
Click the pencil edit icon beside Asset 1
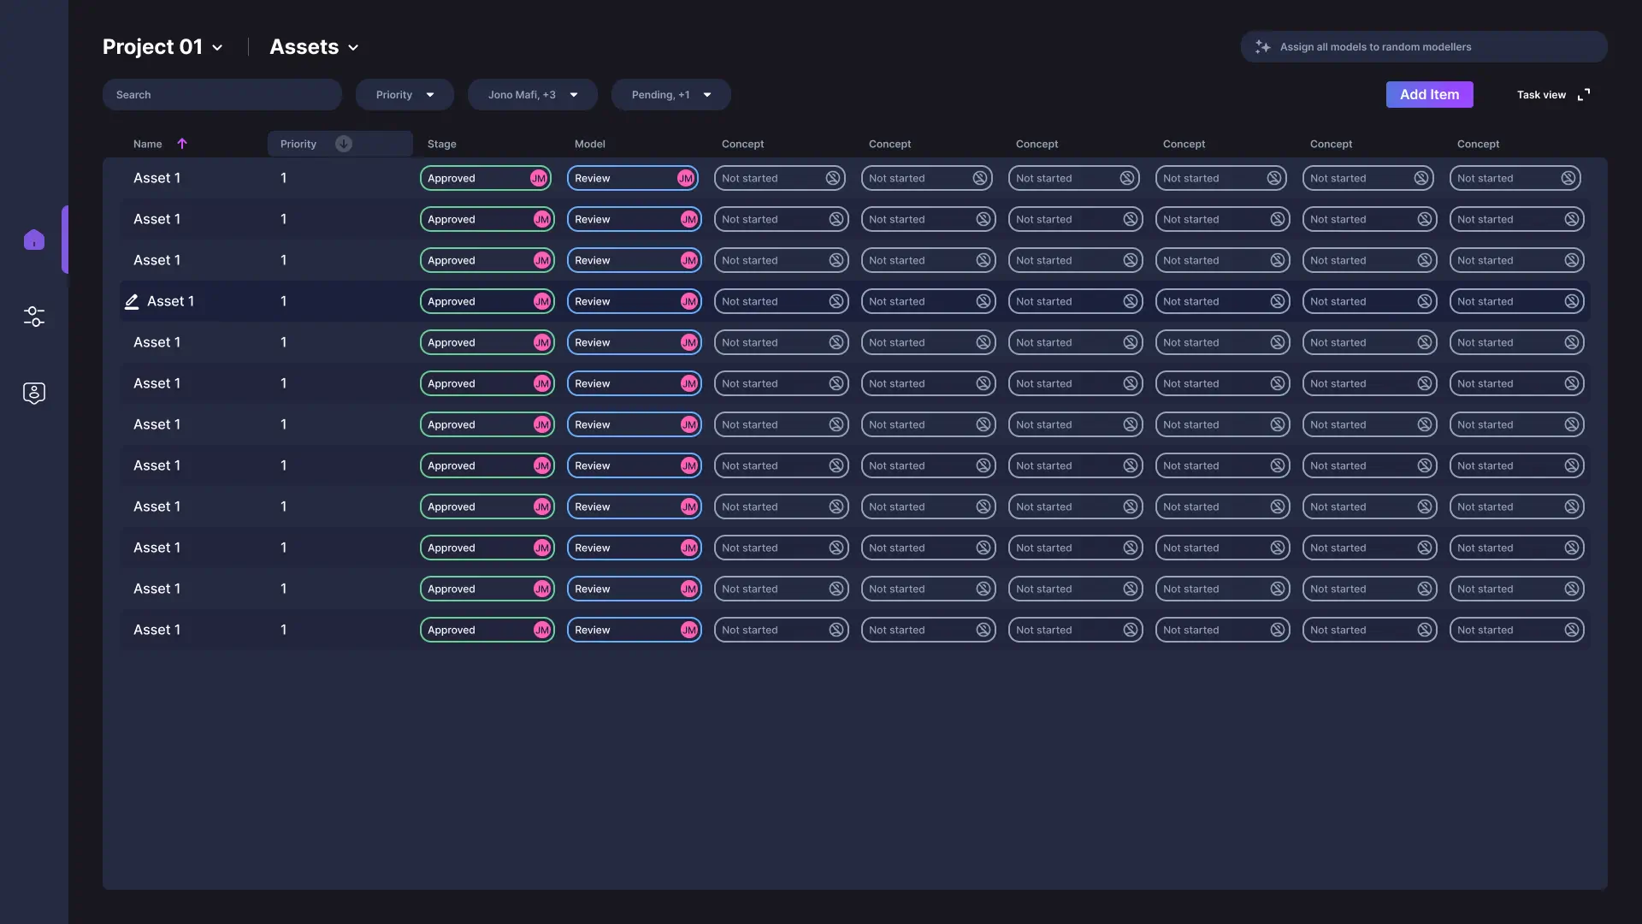tap(132, 301)
